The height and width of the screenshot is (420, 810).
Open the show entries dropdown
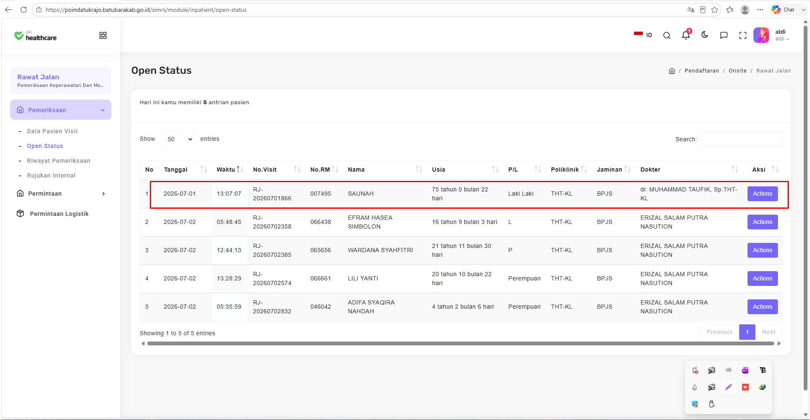tap(178, 139)
